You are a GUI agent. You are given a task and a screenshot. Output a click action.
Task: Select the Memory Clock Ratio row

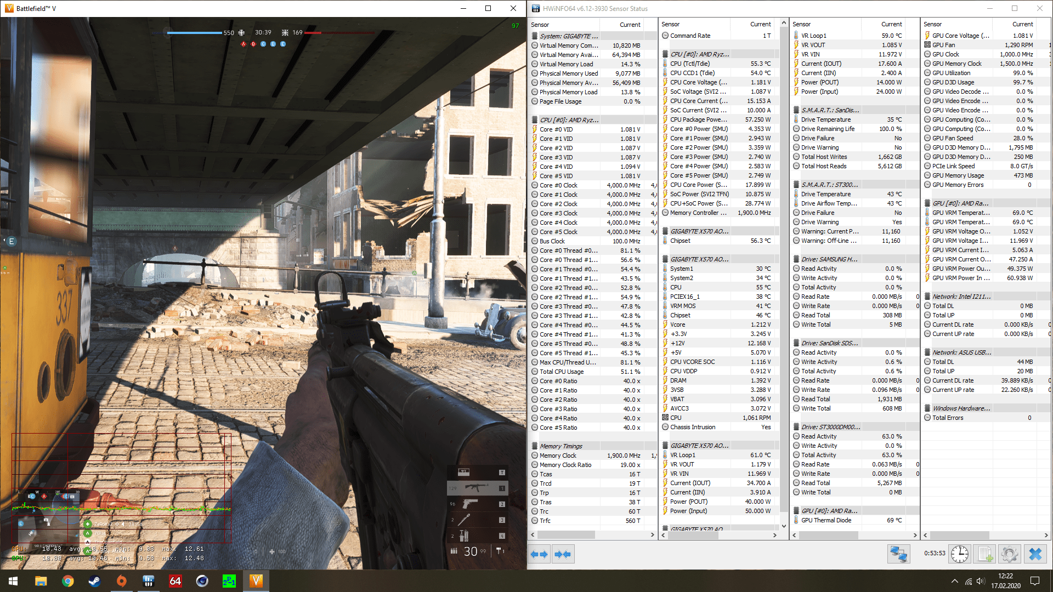(x=592, y=465)
